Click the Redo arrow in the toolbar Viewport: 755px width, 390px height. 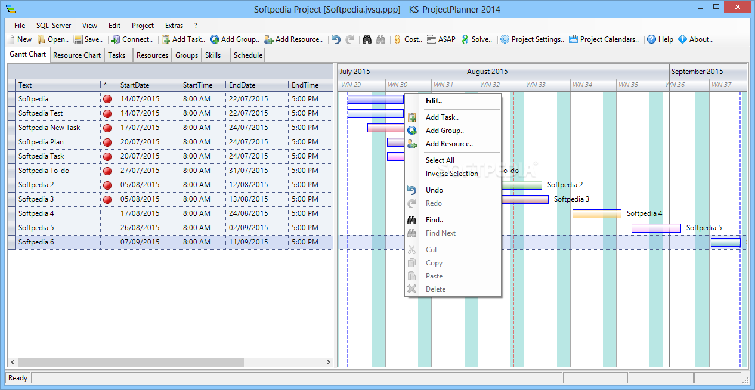(x=350, y=39)
